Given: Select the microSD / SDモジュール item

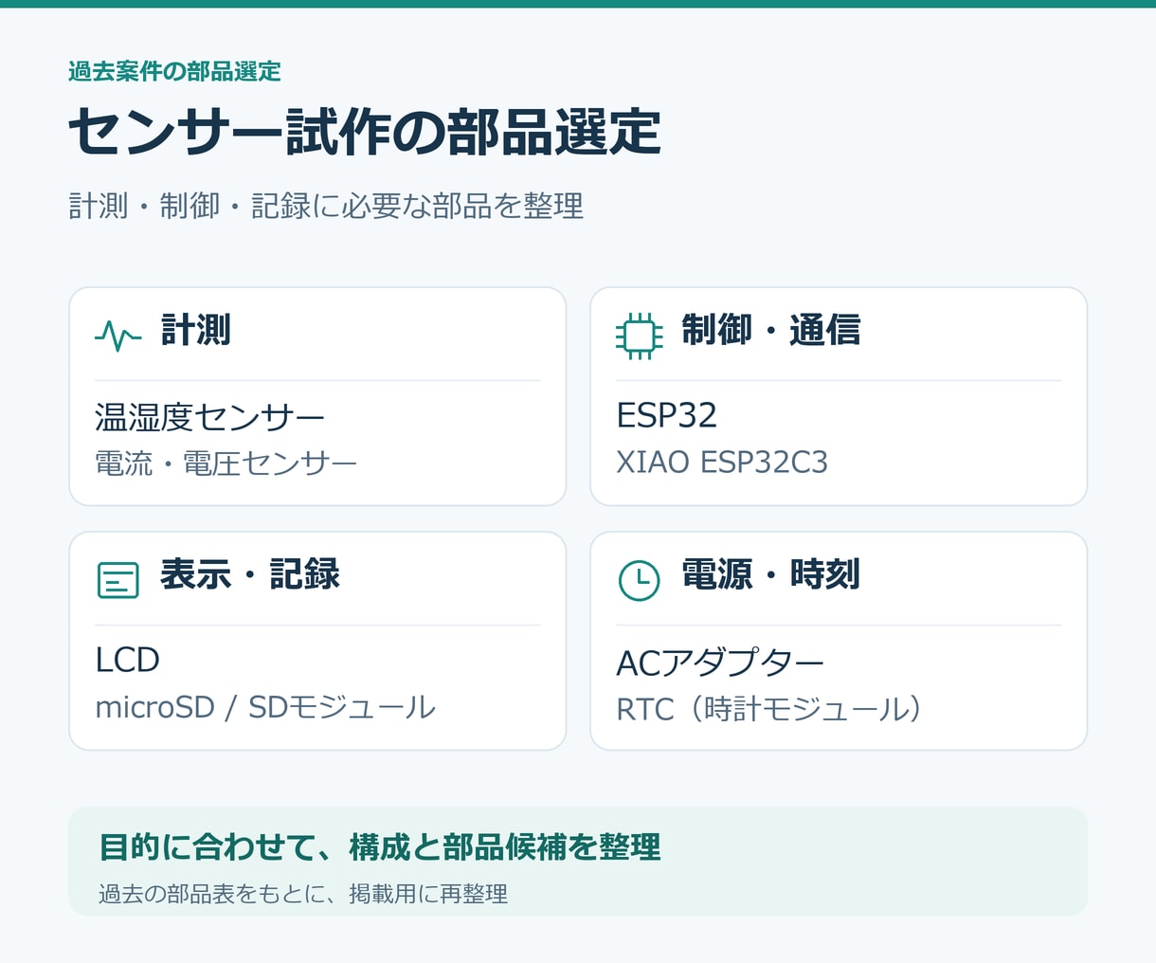Looking at the screenshot, I should point(265,707).
